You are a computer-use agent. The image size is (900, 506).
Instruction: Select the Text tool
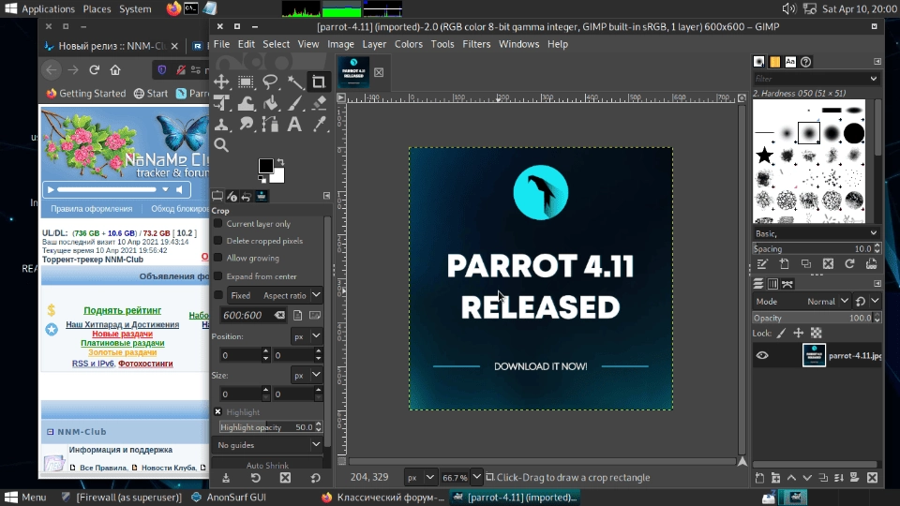(294, 124)
